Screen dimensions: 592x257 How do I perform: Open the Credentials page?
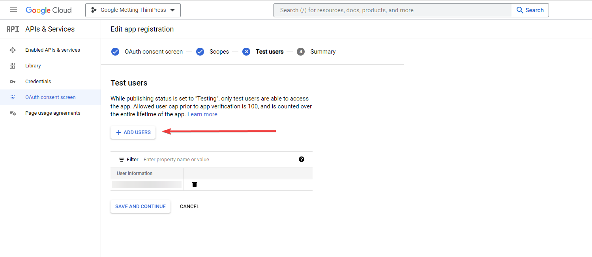[38, 82]
